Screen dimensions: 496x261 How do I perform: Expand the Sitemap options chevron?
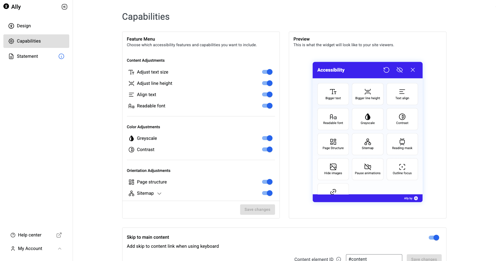159,193
